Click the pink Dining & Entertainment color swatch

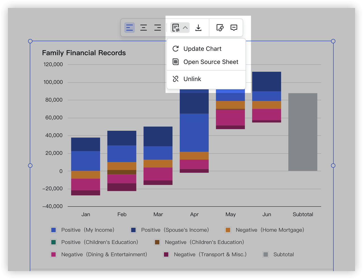[54, 254]
